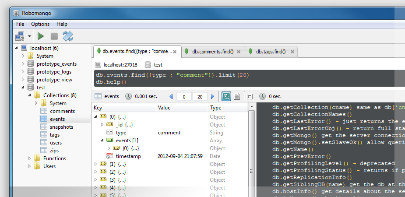The image size is (405, 197).
Task: Click the Value column header
Action: coord(182,108)
